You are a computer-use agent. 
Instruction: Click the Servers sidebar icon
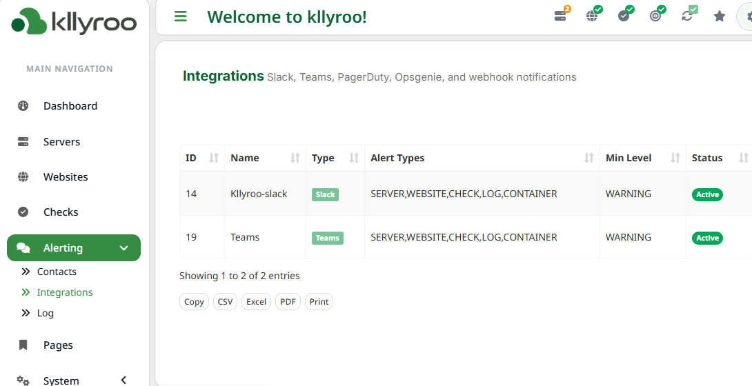[x=23, y=142]
